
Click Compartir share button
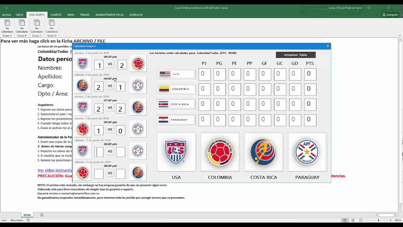(x=390, y=15)
